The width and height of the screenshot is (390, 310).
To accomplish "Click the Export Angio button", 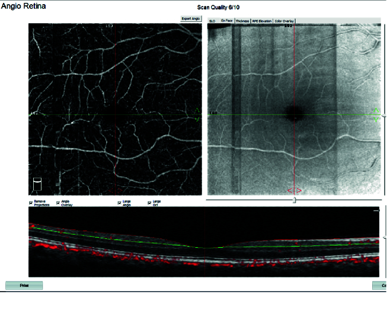I will click(191, 19).
